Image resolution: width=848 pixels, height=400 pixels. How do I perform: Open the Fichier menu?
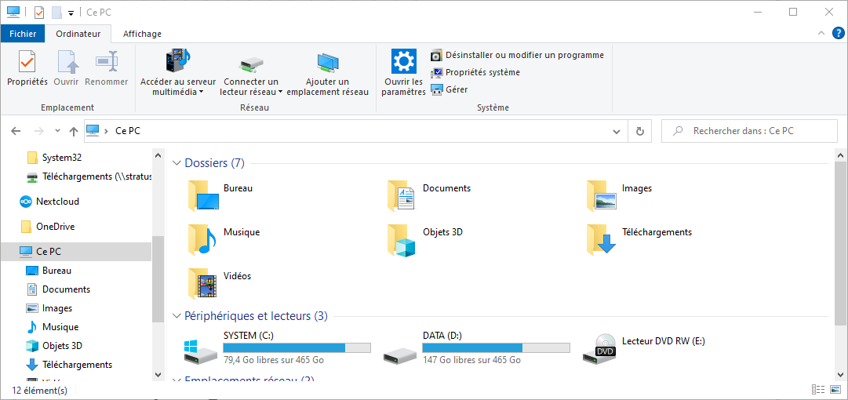[23, 34]
